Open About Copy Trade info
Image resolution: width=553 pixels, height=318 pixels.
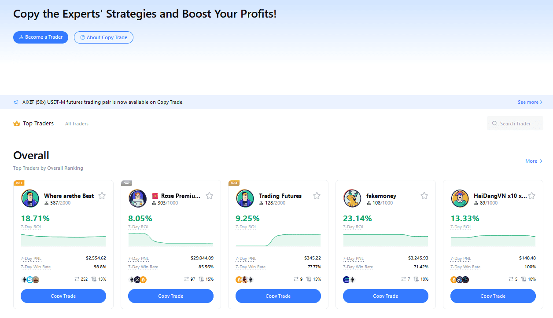[103, 37]
